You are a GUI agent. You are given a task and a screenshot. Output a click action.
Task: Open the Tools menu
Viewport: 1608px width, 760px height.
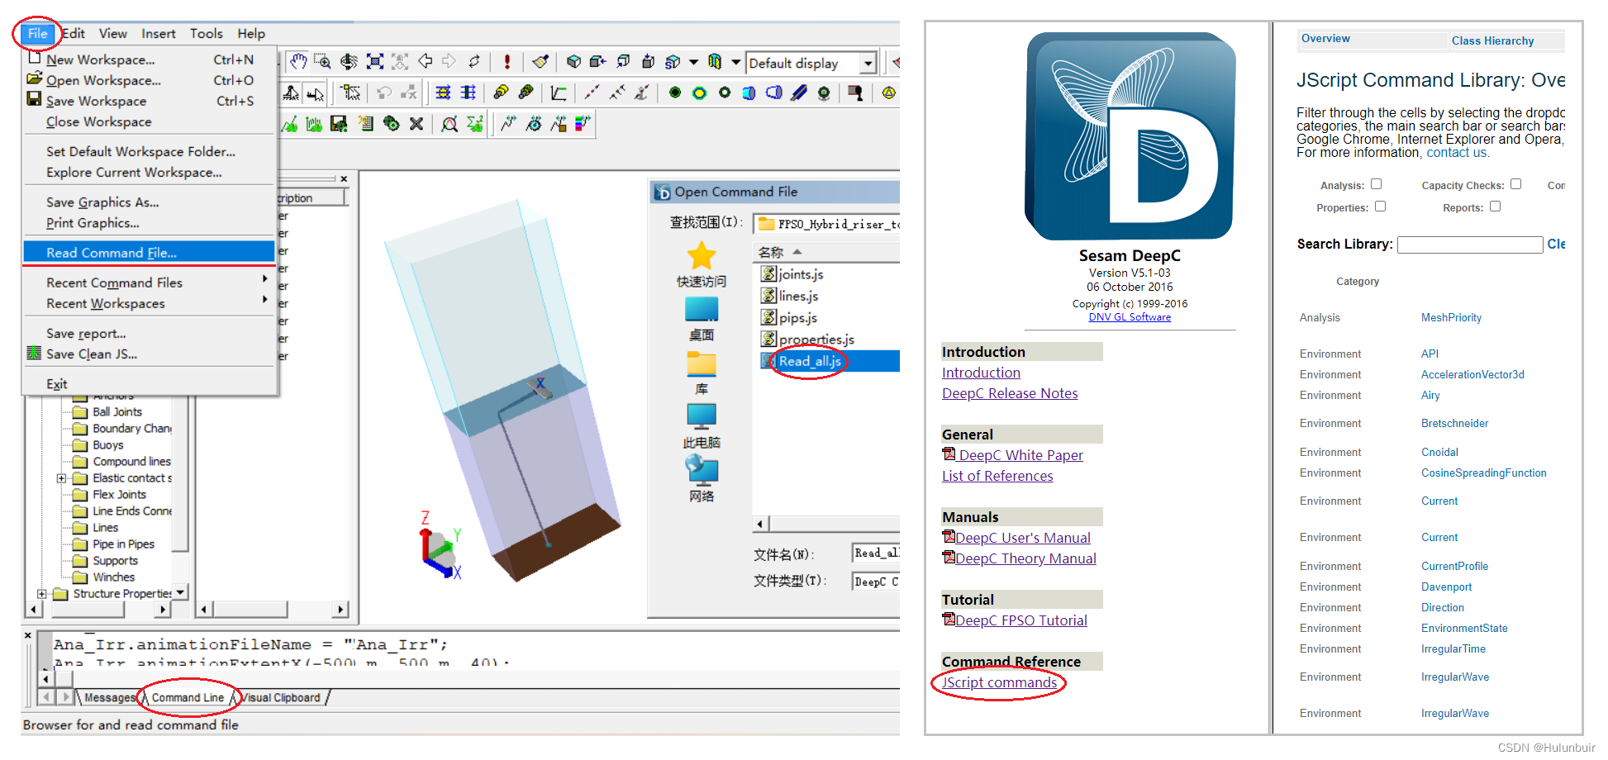tap(206, 33)
